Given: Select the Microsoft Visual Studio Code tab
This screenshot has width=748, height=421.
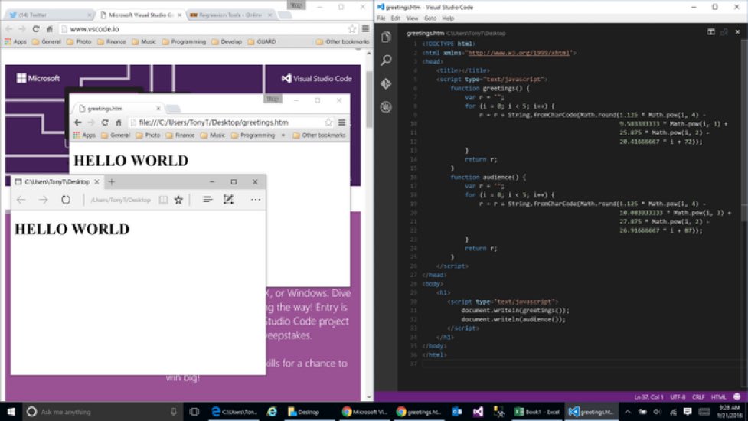Looking at the screenshot, I should (141, 15).
